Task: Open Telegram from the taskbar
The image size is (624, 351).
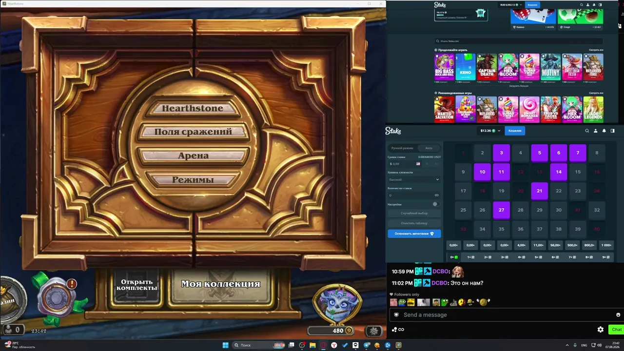Action: click(x=367, y=345)
